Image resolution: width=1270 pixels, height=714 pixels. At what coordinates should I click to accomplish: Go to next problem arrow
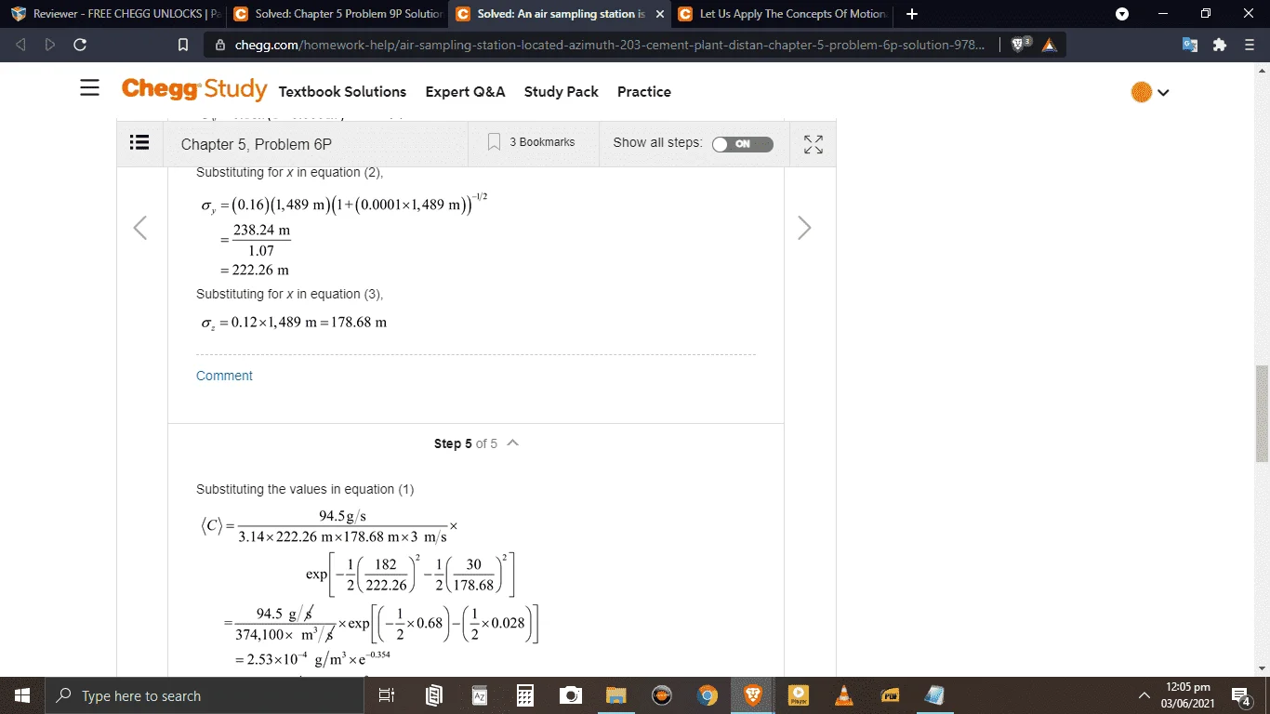[x=804, y=228]
